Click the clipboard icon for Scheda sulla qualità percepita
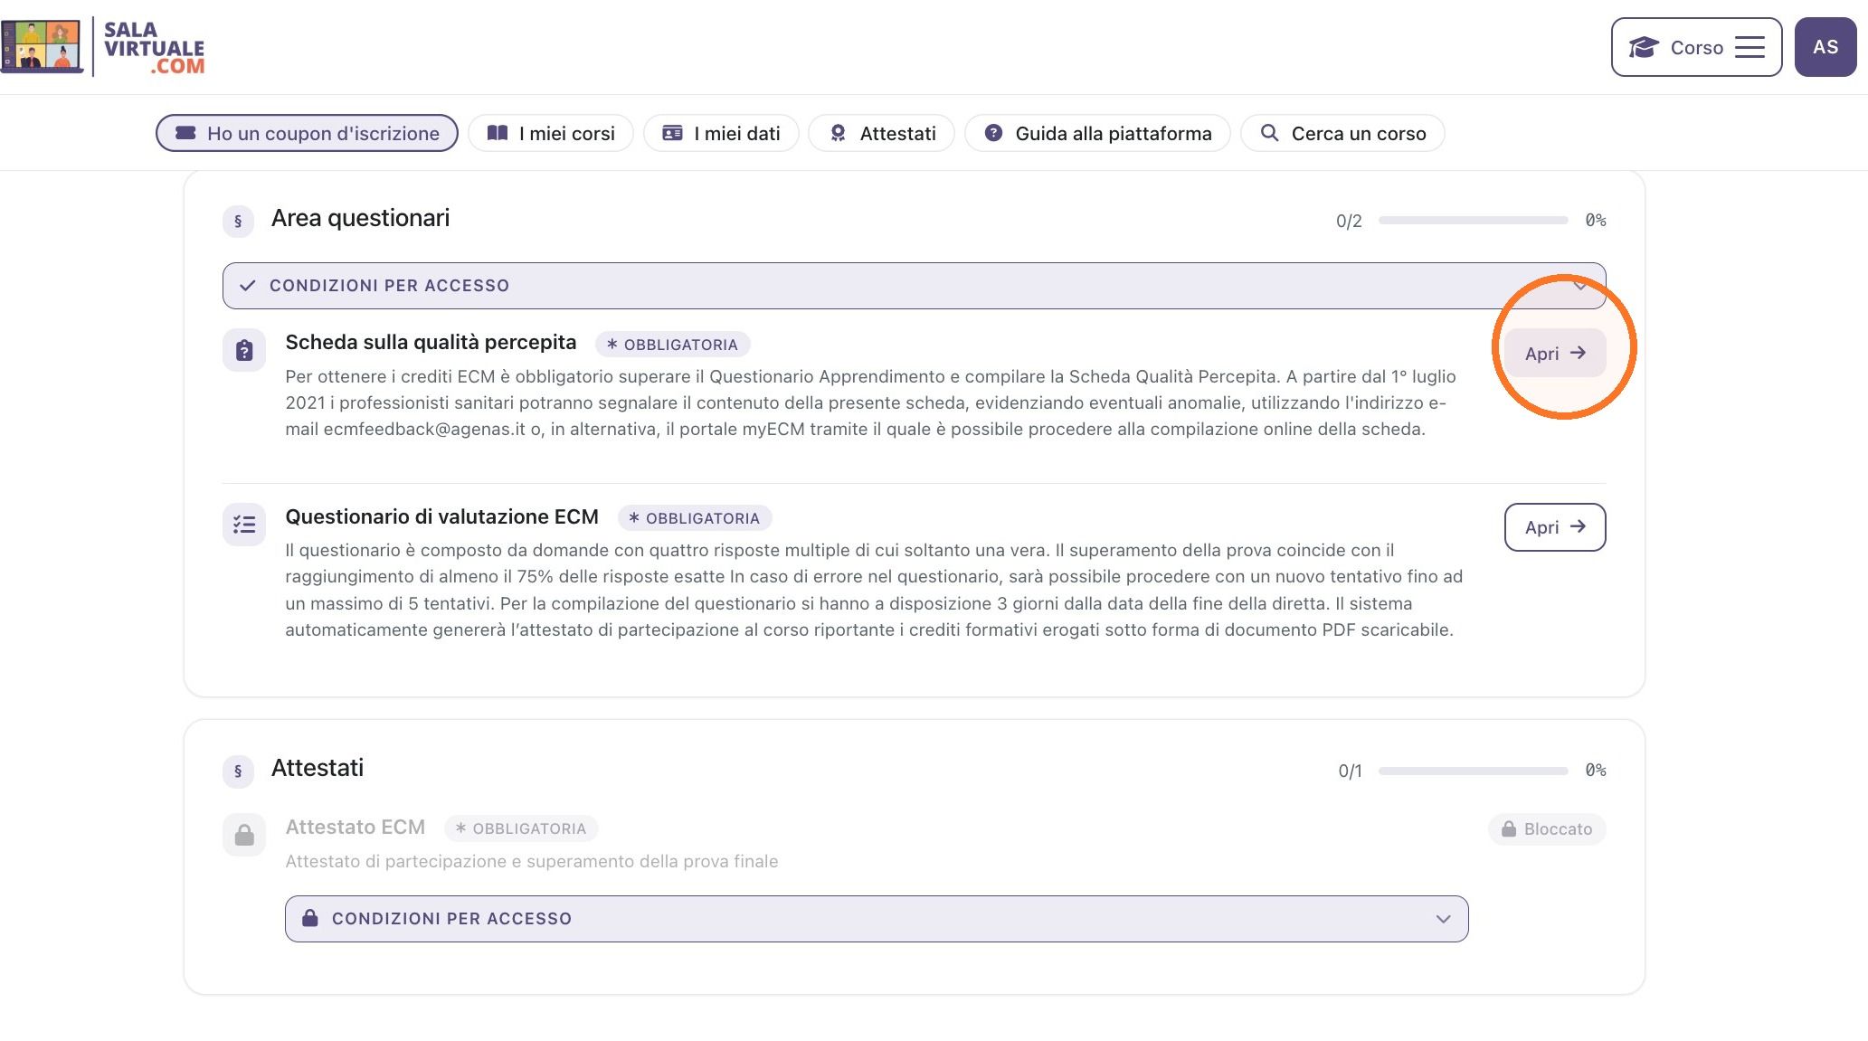This screenshot has width=1868, height=1041. coord(244,350)
